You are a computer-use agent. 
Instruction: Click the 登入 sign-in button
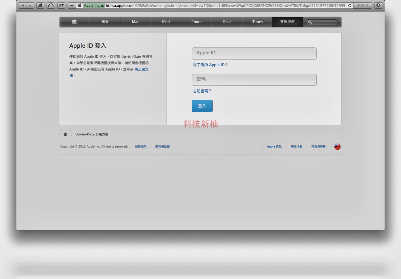[202, 106]
